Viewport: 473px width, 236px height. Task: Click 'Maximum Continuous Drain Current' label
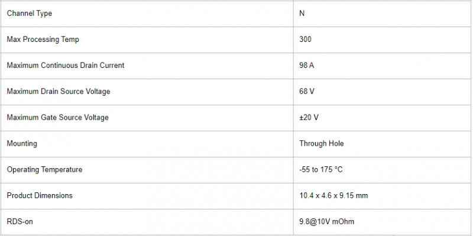point(65,65)
